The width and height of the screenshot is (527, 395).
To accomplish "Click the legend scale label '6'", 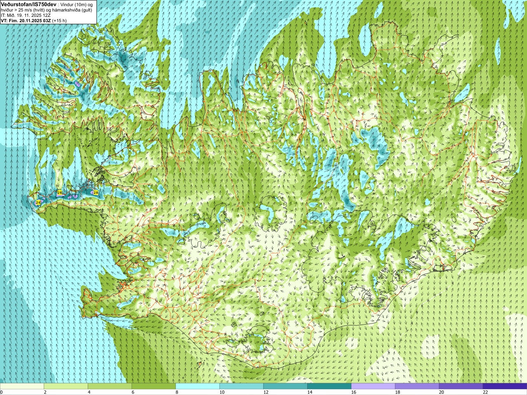I will (133, 392).
